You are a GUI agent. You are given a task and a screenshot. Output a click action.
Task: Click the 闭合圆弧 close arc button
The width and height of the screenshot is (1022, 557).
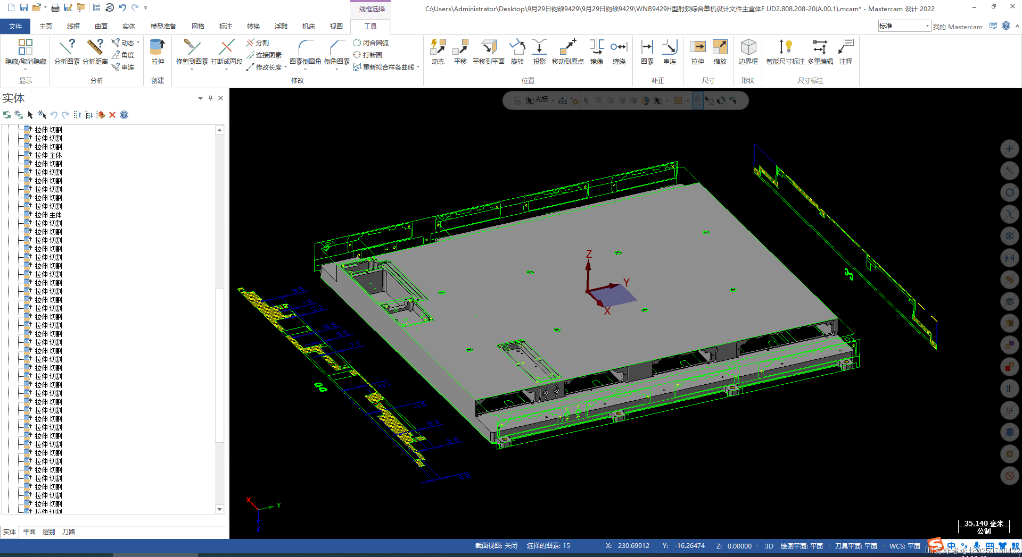click(x=371, y=43)
